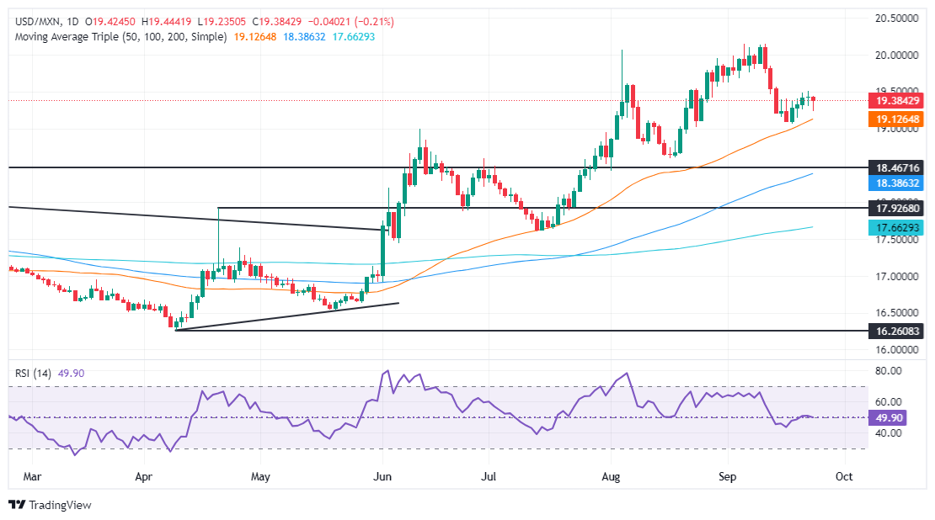The image size is (935, 520).
Task: Click the 17.92680 horizontal line label
Action: pos(896,209)
